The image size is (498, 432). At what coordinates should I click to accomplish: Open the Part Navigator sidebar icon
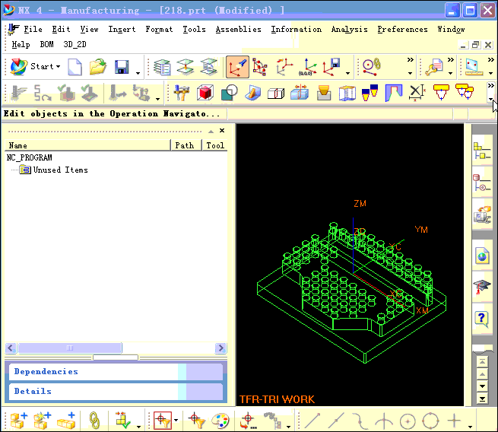tap(482, 183)
